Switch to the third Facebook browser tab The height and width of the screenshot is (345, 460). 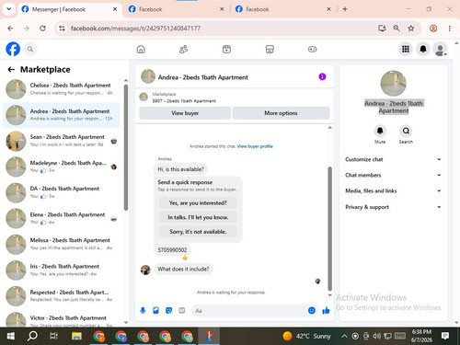point(283,9)
